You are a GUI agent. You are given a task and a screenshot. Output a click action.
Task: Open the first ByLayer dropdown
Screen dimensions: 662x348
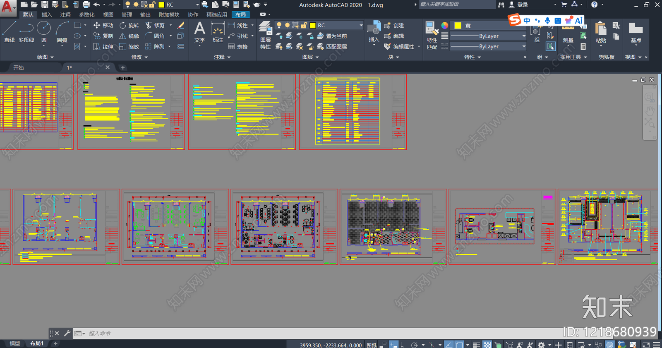[x=489, y=36]
